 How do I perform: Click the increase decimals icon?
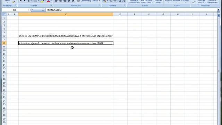pyautogui.click(x=120, y=1)
